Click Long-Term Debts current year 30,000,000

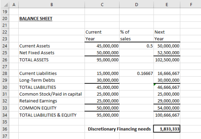102,80
